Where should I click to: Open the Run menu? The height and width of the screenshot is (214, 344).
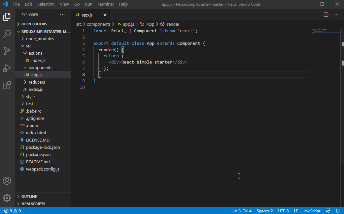point(88,4)
